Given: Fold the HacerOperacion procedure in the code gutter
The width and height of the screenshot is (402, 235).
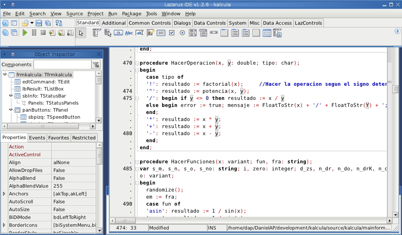Looking at the screenshot, I should click(137, 63).
